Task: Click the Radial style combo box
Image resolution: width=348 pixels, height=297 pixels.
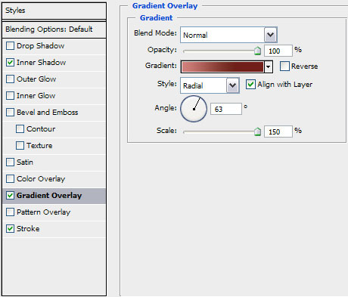Action: coord(210,85)
